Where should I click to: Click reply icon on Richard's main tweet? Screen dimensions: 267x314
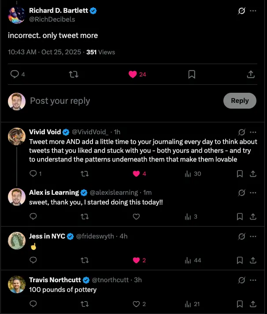click(x=14, y=75)
